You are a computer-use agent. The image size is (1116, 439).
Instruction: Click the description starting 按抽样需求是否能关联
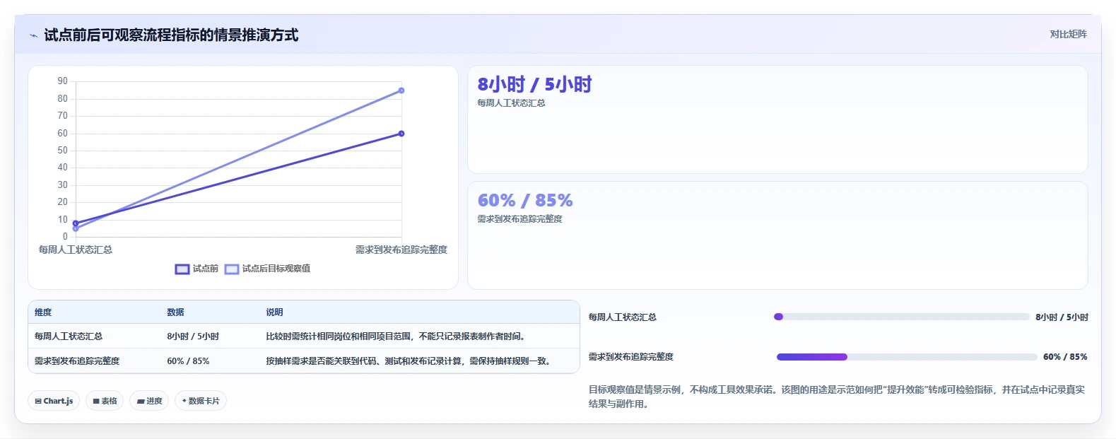408,361
